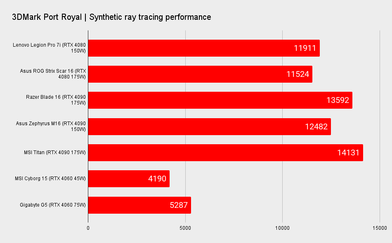Click the 12482 value
Screen dimensions: 392x243
click(x=316, y=126)
